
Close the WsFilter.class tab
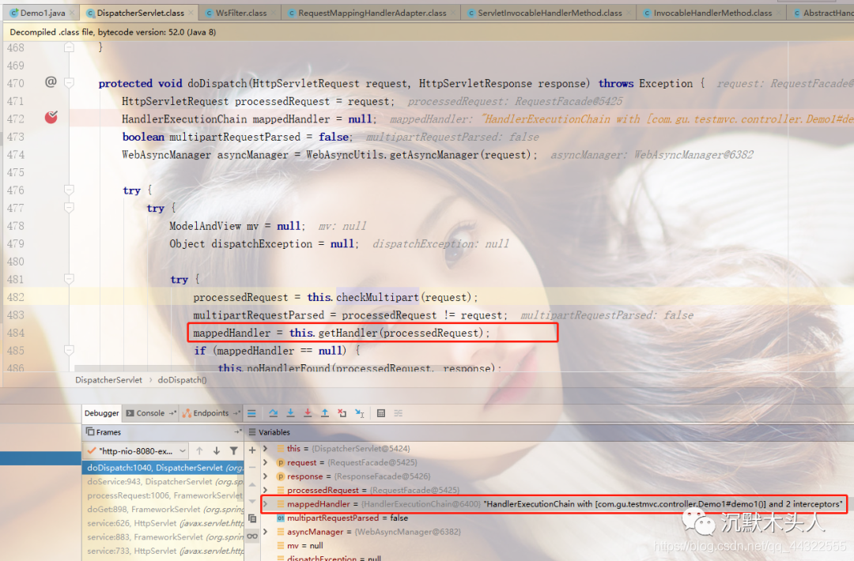[274, 13]
